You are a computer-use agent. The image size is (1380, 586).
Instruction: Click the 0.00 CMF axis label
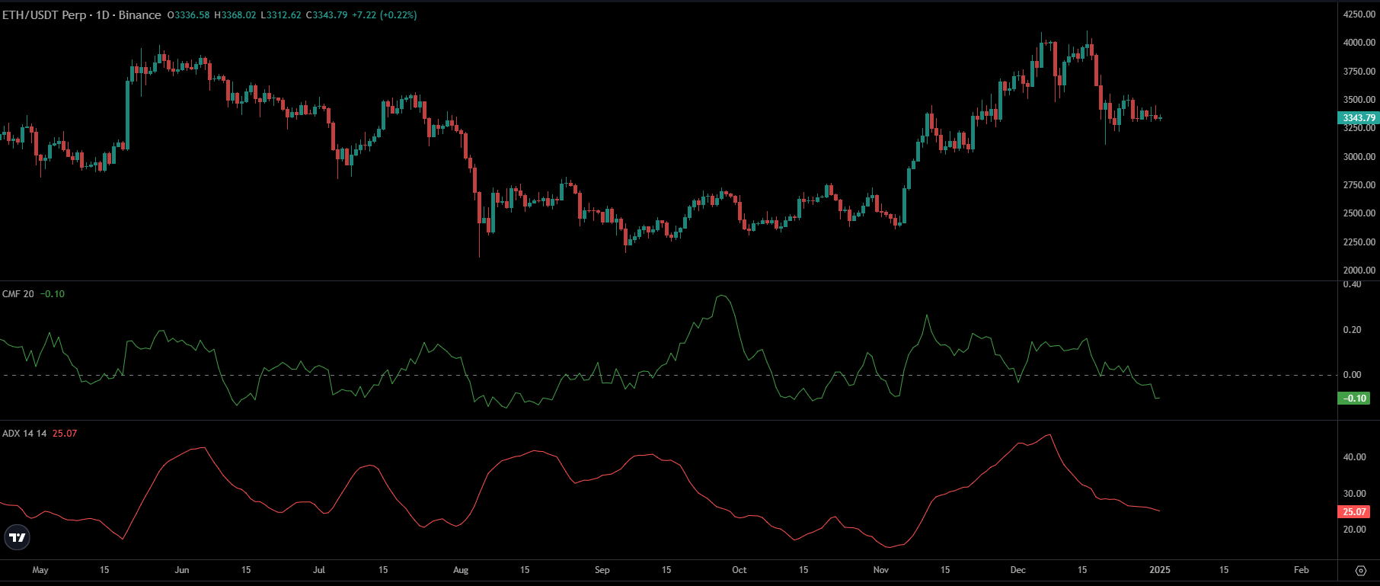1353,375
